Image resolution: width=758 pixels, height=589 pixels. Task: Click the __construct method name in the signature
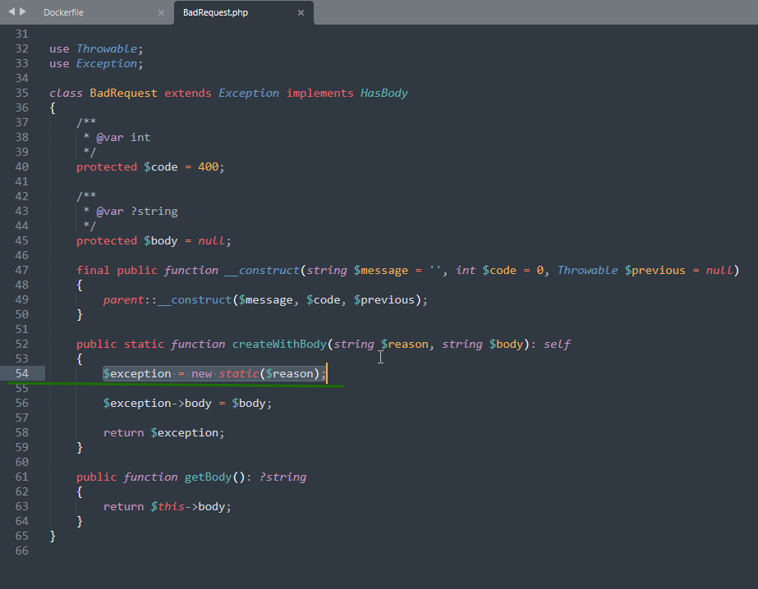click(262, 270)
